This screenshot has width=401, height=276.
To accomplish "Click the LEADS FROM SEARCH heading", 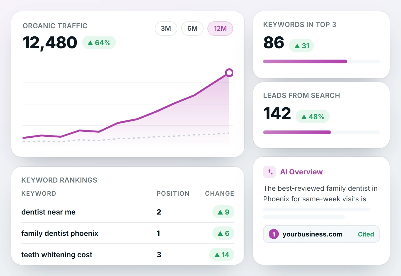I will coord(302,95).
